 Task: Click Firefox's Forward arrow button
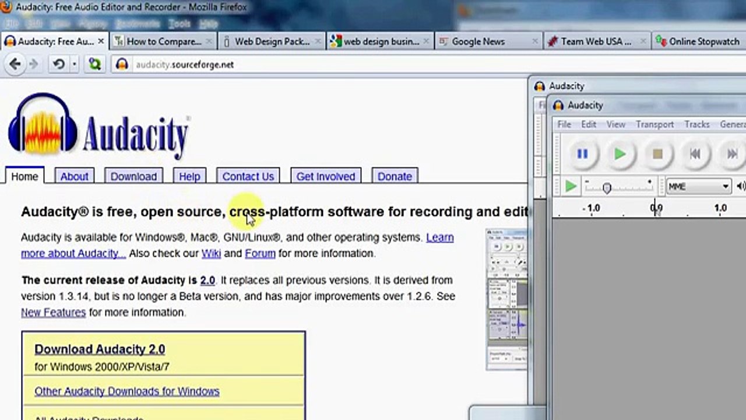tap(34, 64)
